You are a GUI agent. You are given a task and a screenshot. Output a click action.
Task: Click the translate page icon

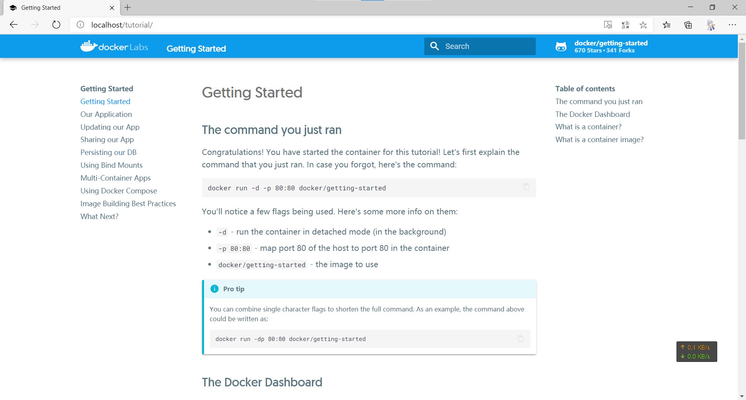click(626, 25)
